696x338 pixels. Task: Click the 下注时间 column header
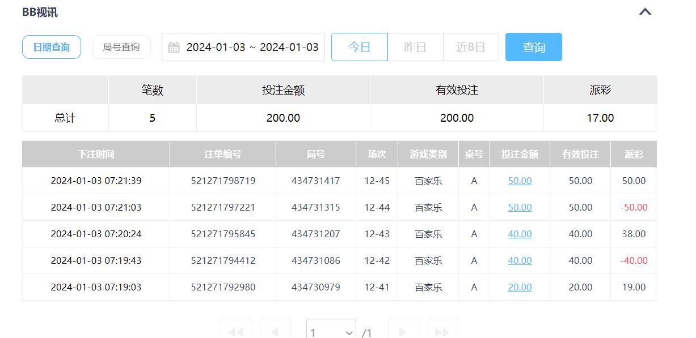pyautogui.click(x=96, y=154)
